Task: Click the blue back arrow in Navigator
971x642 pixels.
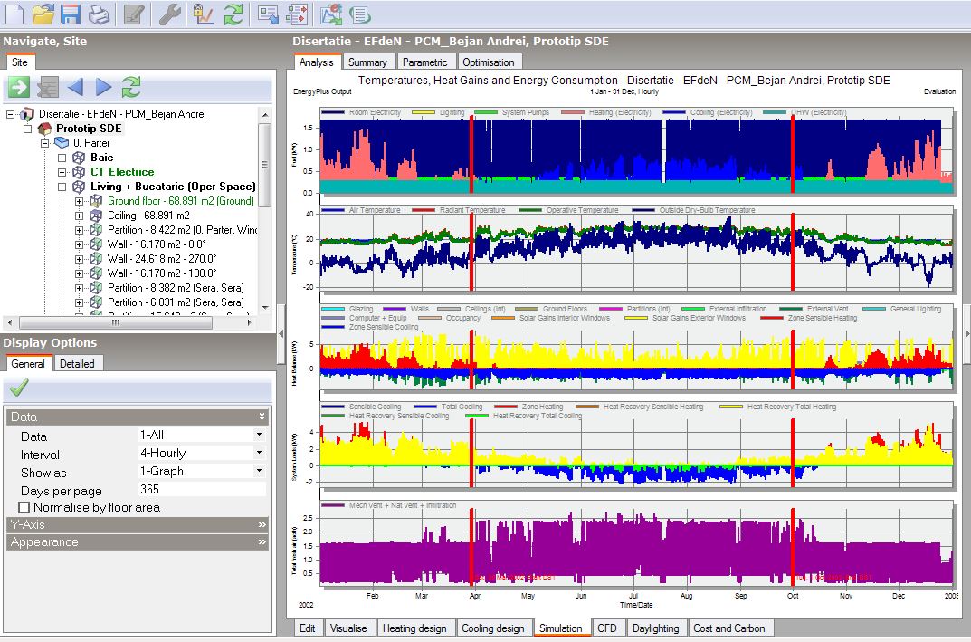Action: coord(75,87)
